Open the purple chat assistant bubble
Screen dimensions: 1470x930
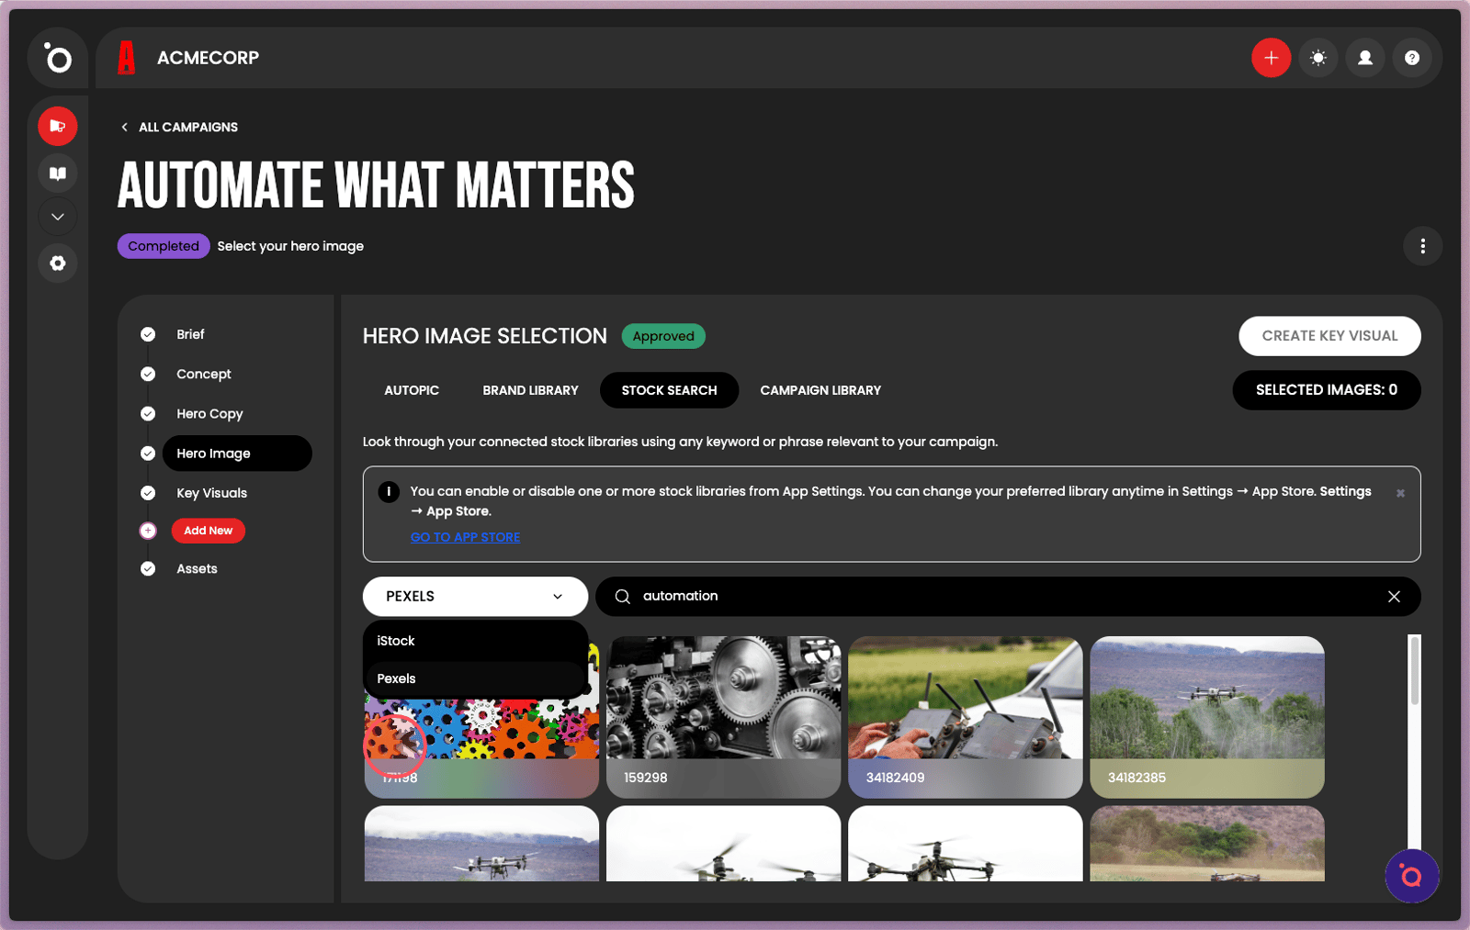(x=1412, y=876)
